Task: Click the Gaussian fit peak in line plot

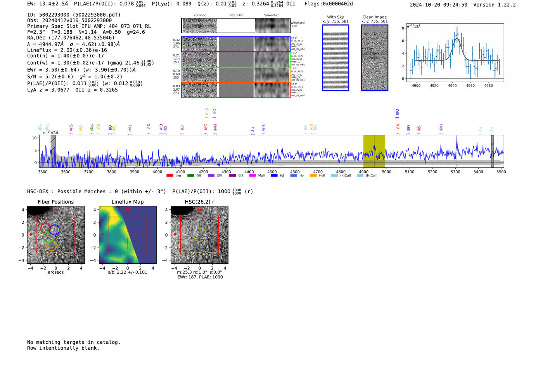Action: coord(457,39)
